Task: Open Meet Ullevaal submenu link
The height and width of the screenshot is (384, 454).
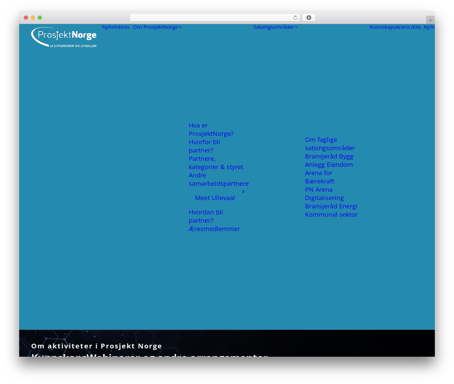Action: pos(215,198)
